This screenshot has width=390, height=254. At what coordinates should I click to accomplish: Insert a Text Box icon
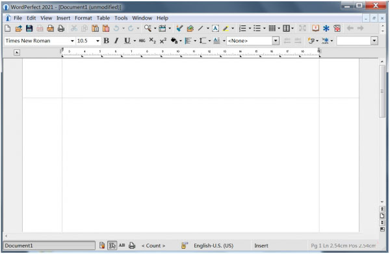[x=215, y=29]
